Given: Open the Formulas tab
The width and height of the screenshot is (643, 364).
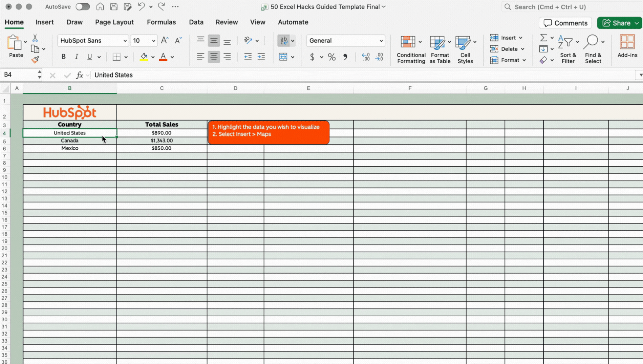Looking at the screenshot, I should (161, 22).
